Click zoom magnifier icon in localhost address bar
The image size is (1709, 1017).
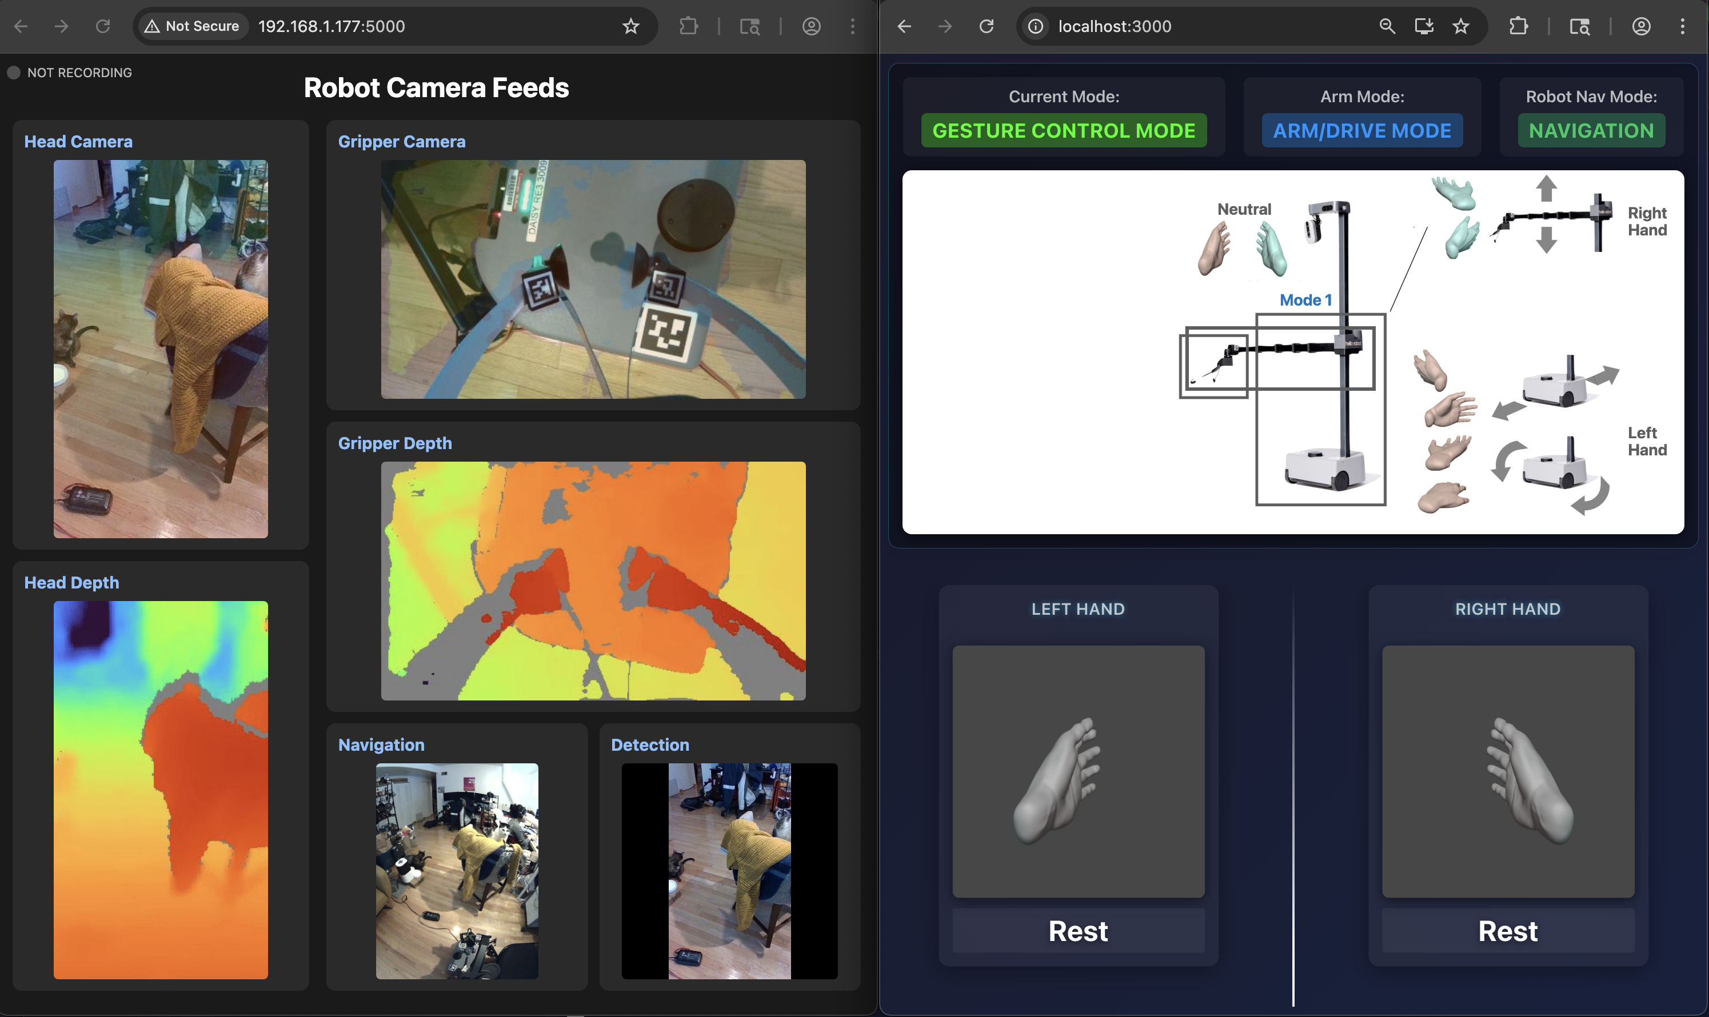tap(1387, 26)
